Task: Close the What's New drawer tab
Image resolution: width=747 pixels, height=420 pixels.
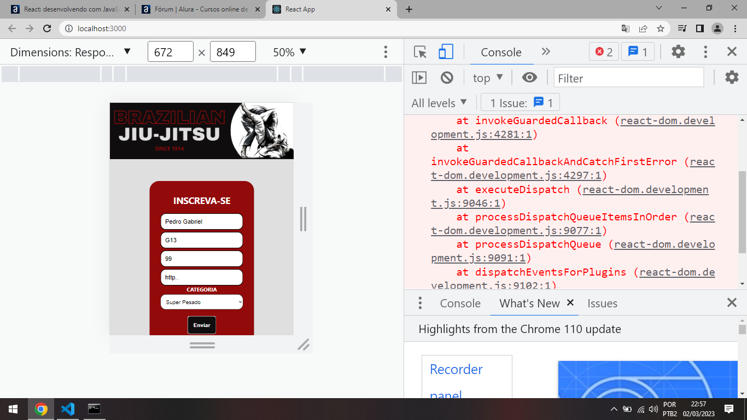Action: (570, 302)
